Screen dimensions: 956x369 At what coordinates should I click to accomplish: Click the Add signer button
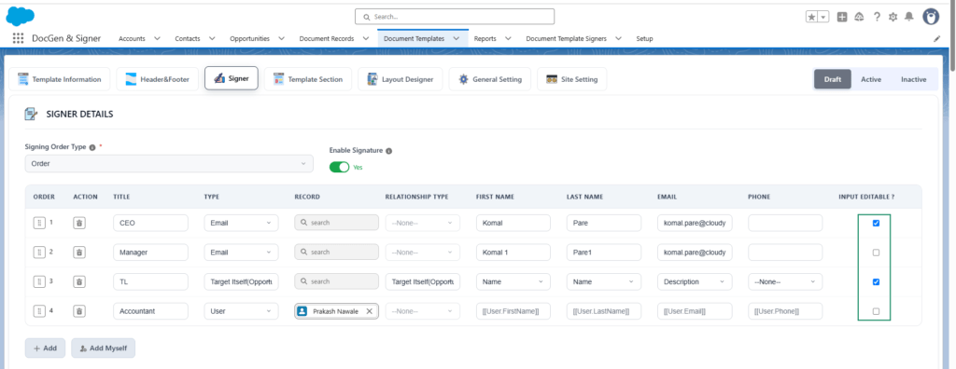pyautogui.click(x=45, y=348)
